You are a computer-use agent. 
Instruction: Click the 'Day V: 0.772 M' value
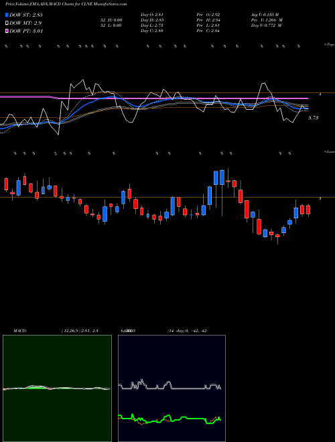pyautogui.click(x=266, y=25)
